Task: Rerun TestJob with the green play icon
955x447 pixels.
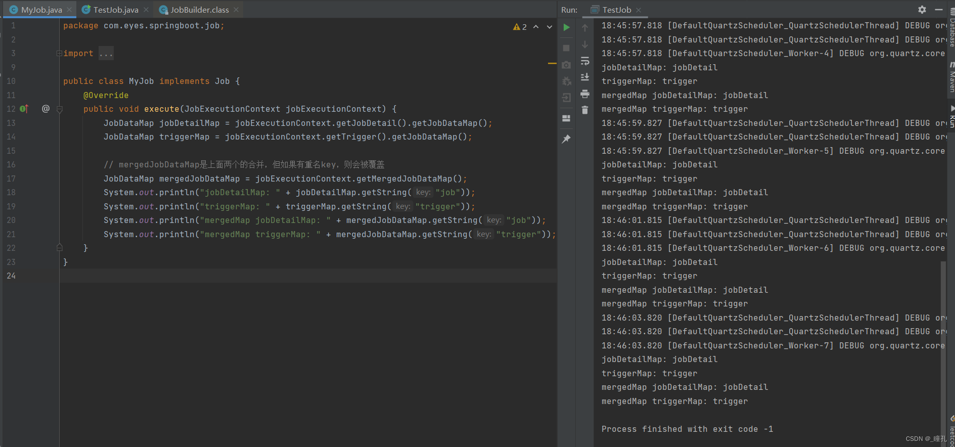Action: pos(567,27)
